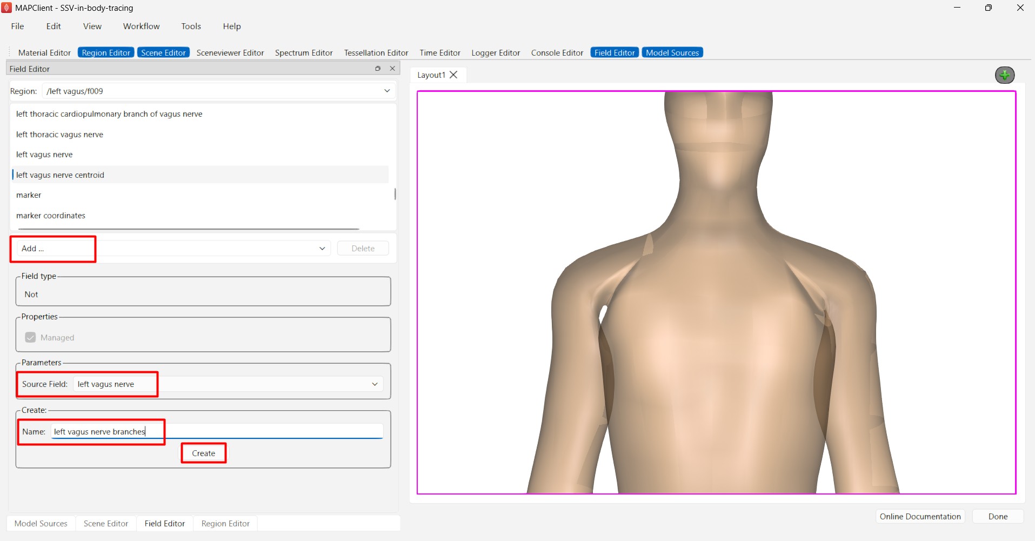Screen dimensions: 1035x541
Task: Click the MAPClient application icon in title bar
Action: (6, 8)
